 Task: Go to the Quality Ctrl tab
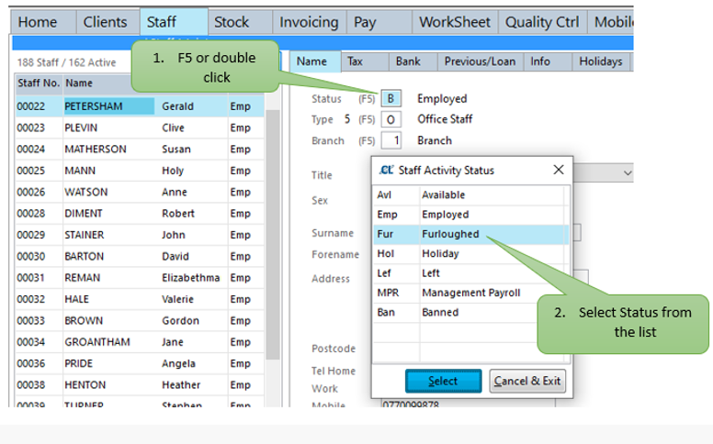point(542,22)
